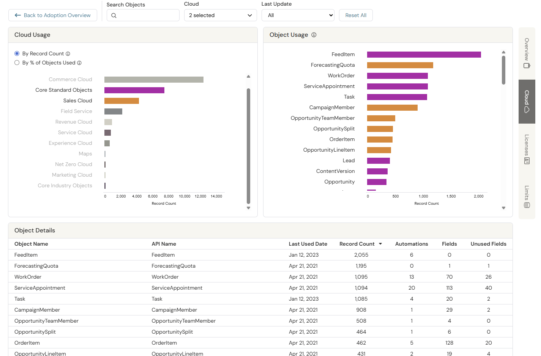Click the Overview sidebar icon
The height and width of the screenshot is (356, 541).
tap(527, 66)
